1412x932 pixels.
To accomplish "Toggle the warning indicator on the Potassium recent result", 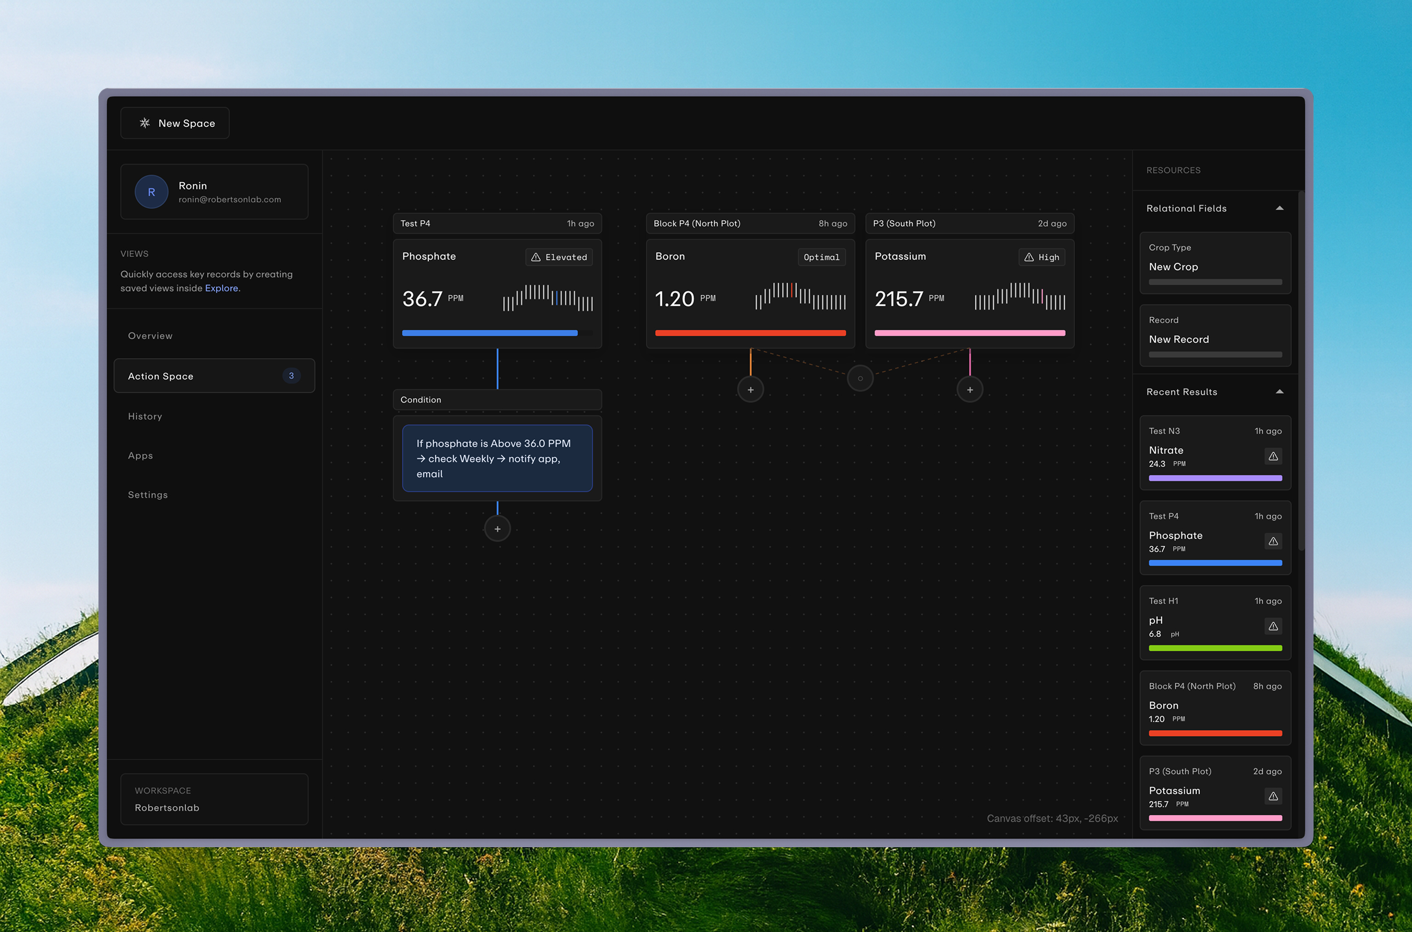I will (x=1274, y=796).
